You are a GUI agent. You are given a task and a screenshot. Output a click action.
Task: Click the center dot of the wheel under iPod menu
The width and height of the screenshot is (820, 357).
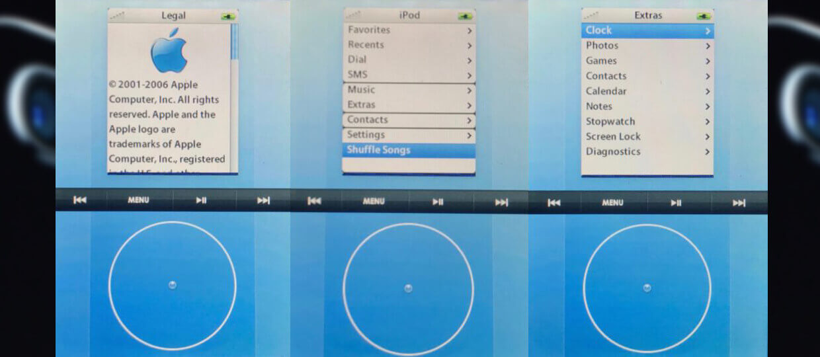(408, 288)
